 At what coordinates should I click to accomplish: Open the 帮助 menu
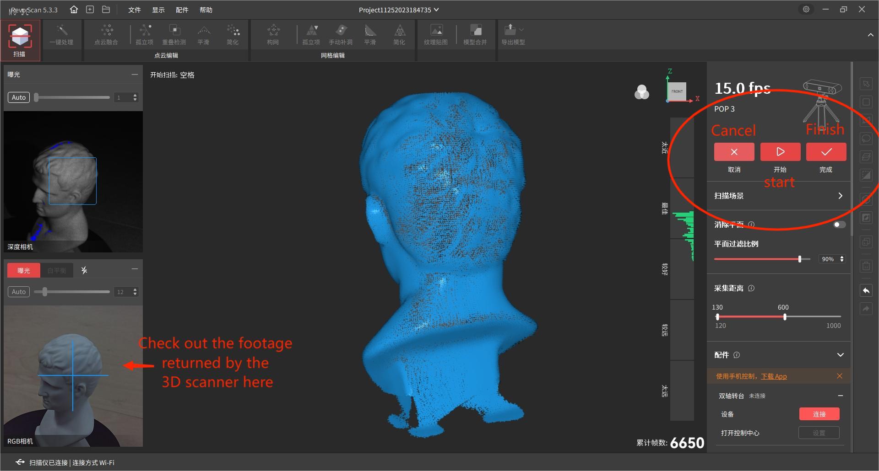[x=206, y=10]
